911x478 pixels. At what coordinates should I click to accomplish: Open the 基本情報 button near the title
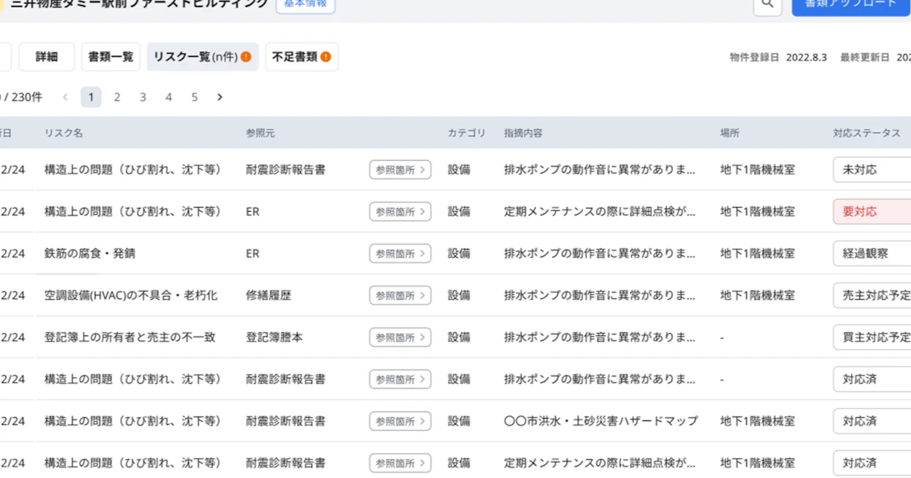306,5
